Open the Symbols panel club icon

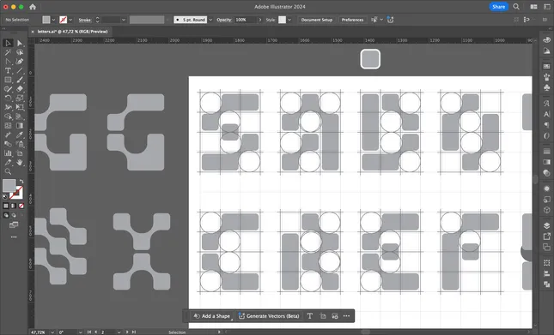pyautogui.click(x=546, y=87)
